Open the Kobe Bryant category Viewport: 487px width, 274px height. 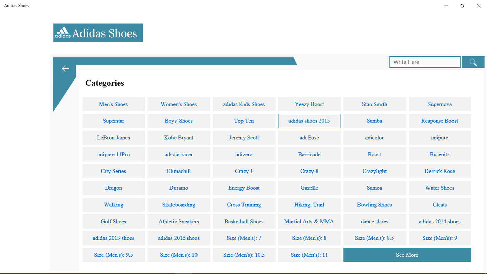click(x=179, y=138)
